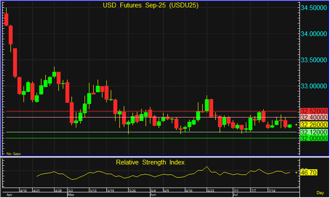Click the red 32.52000 price label

pos(314,111)
